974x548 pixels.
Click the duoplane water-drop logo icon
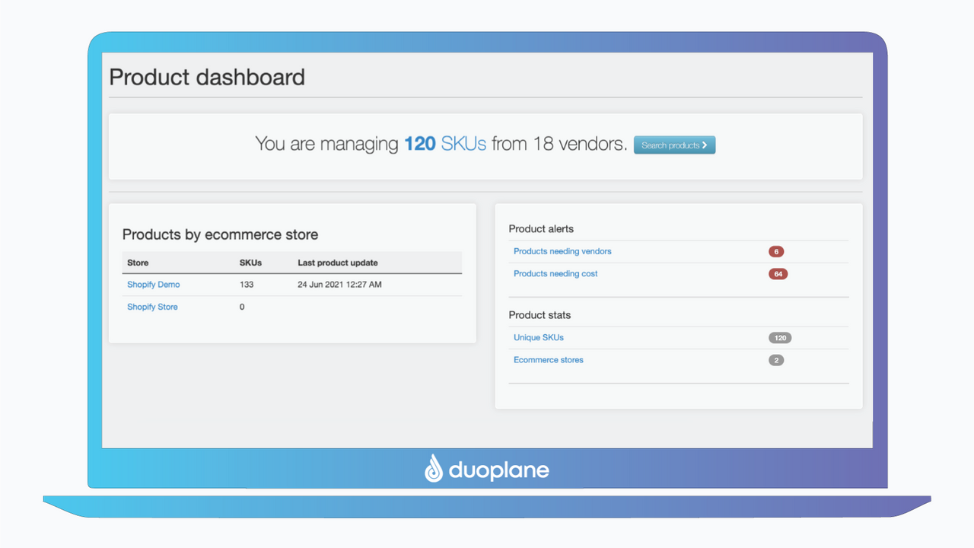(x=434, y=469)
